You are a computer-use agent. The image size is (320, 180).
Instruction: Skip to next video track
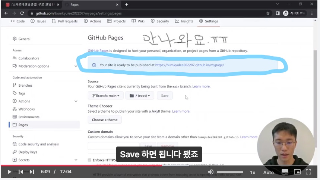tap(32, 172)
